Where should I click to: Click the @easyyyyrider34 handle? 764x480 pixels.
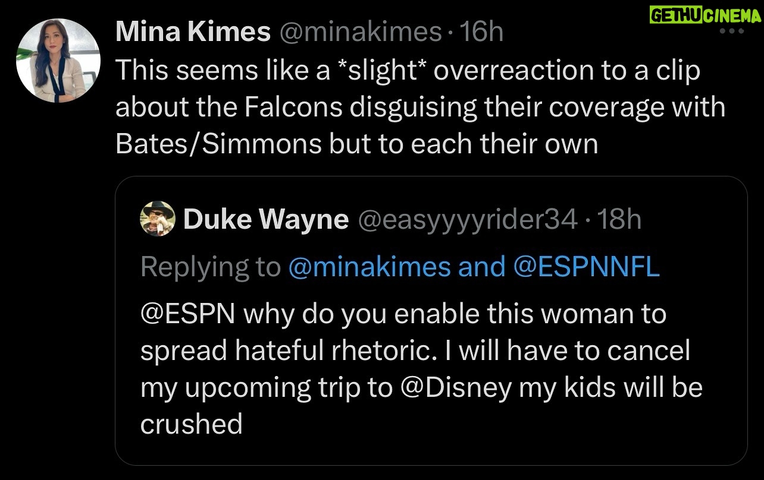[466, 220]
